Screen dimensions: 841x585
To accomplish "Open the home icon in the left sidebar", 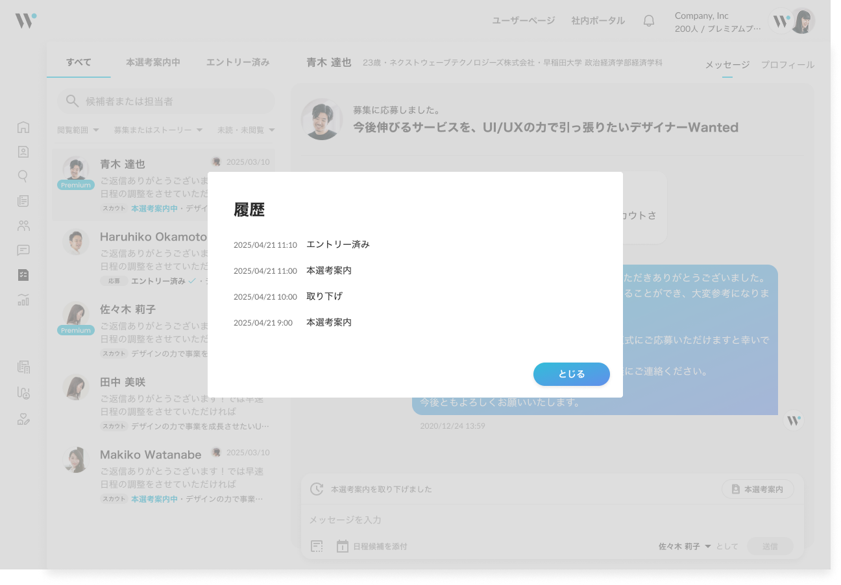I will 23,127.
